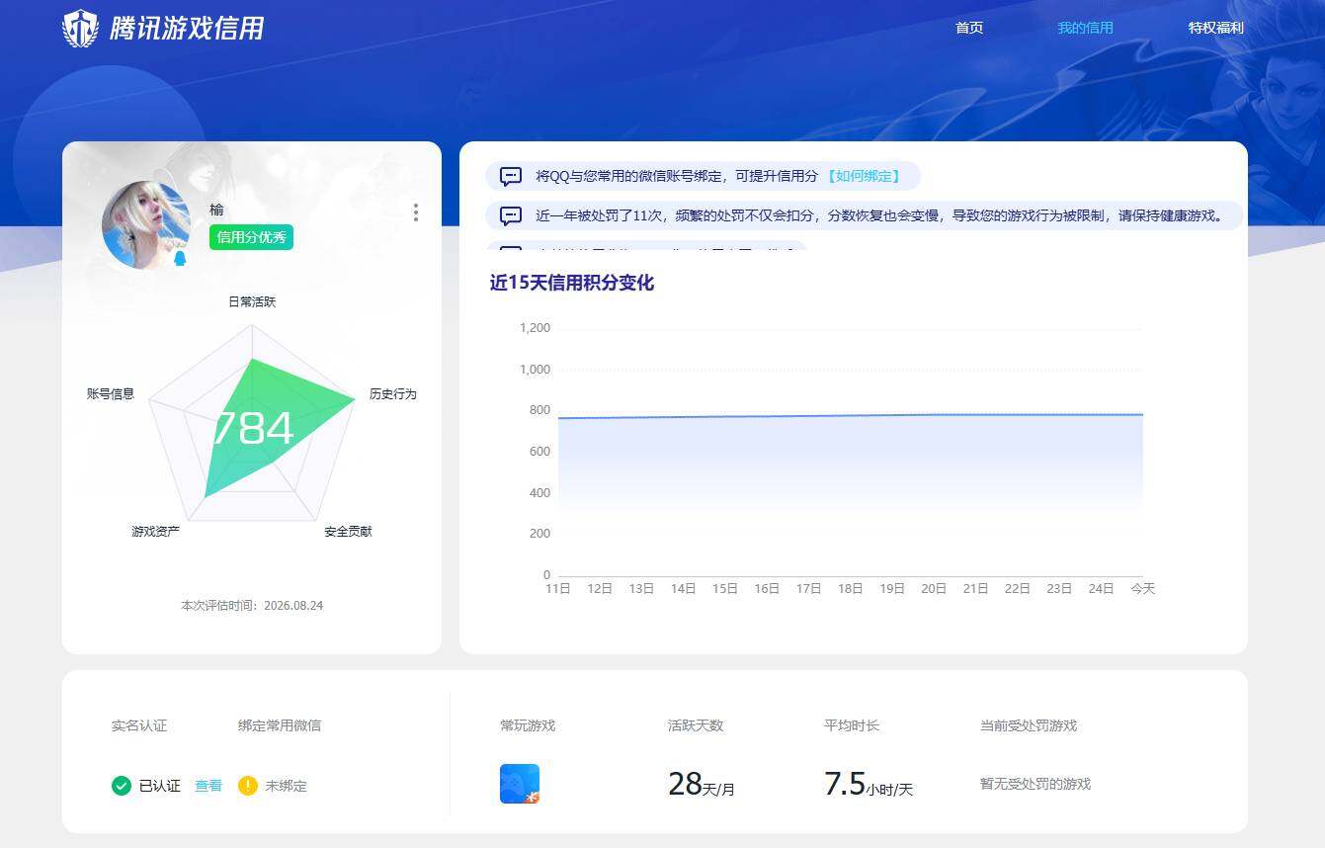Open the 首页 navigation tab

tap(969, 28)
